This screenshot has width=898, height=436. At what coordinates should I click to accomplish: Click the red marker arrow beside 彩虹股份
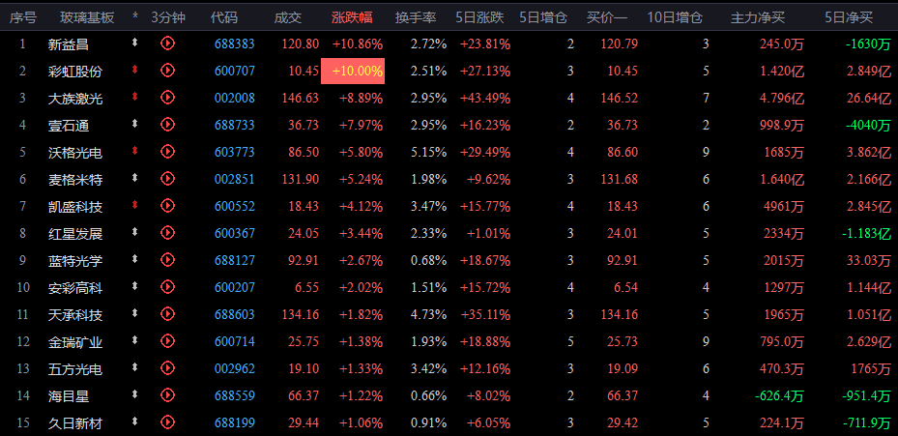click(x=135, y=70)
